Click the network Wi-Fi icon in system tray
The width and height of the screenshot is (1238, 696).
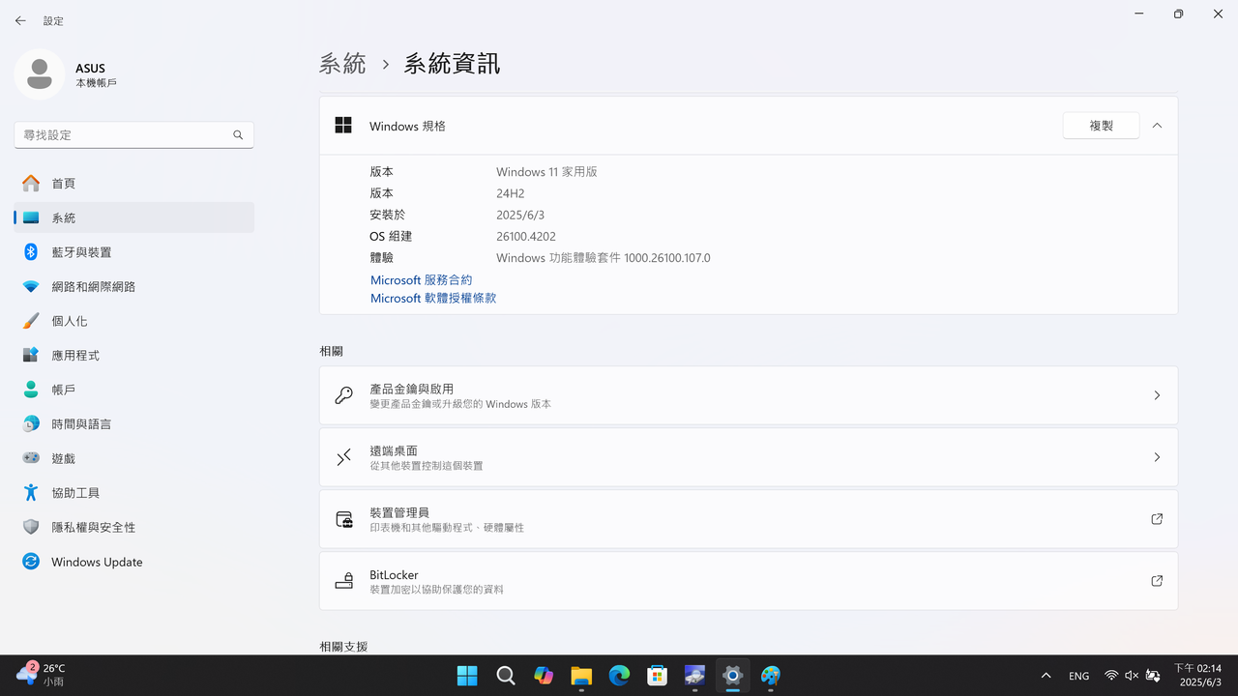click(x=1111, y=676)
